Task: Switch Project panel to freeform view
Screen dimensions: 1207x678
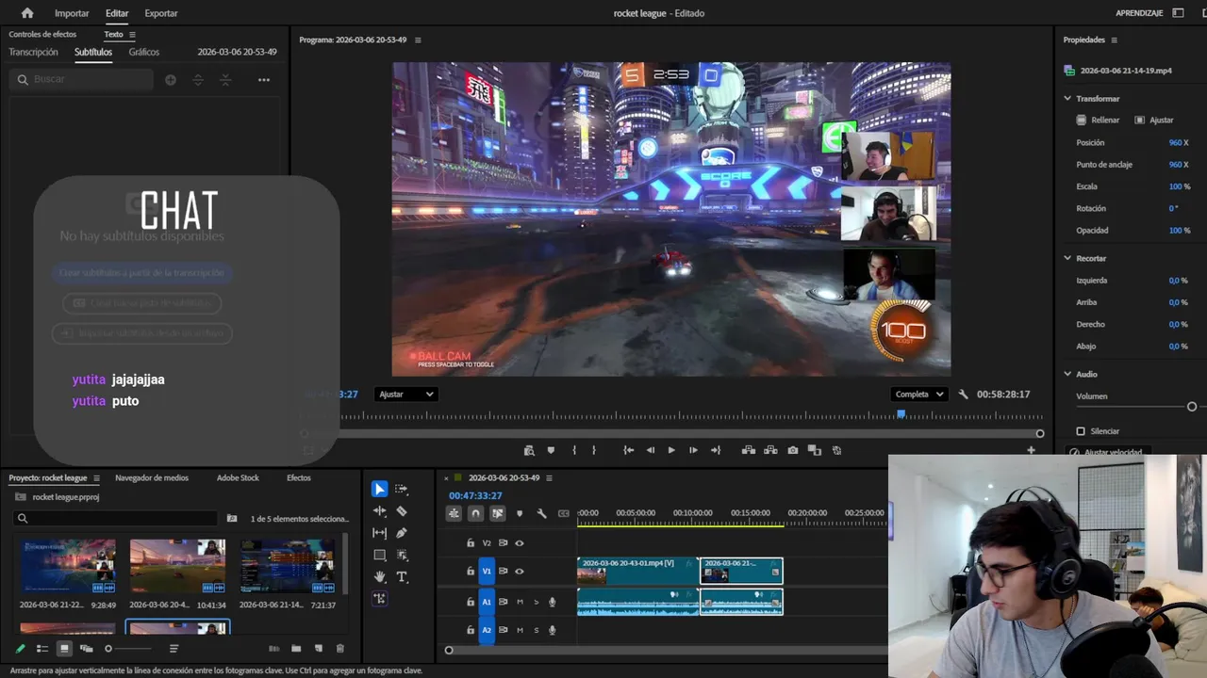Action: pos(87,648)
